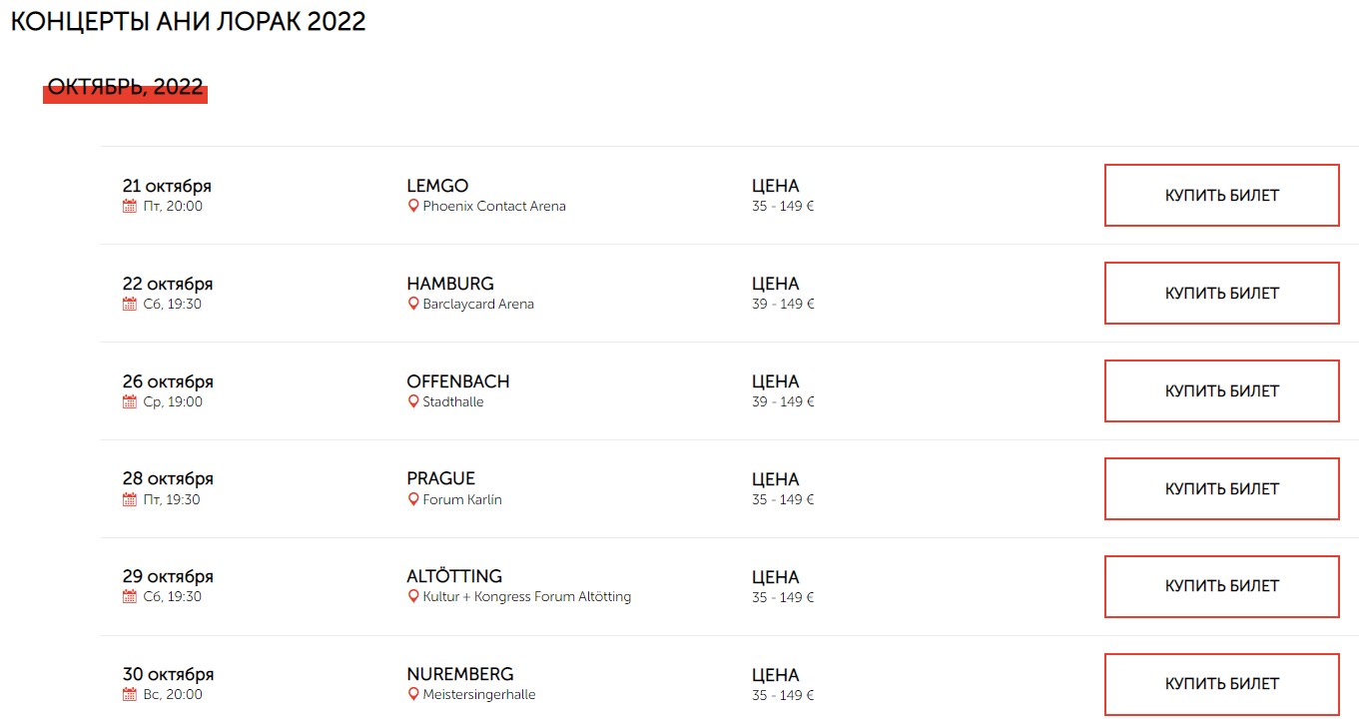Click Купить билет for the Prague concert
The image size is (1359, 725).
pos(1221,489)
